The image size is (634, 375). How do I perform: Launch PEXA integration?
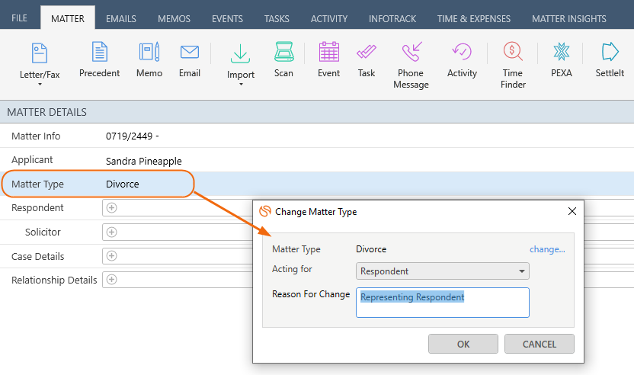[561, 60]
